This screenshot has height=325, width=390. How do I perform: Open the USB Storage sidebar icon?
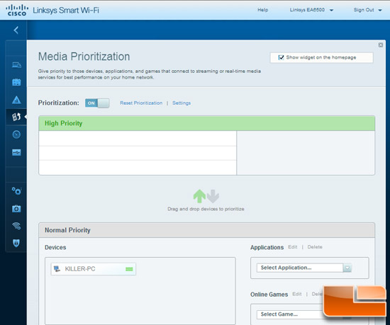point(16,152)
